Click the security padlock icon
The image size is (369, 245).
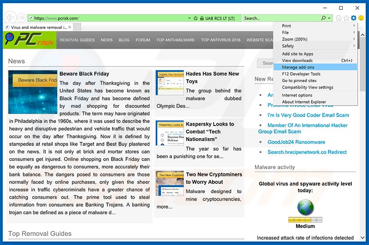click(202, 18)
